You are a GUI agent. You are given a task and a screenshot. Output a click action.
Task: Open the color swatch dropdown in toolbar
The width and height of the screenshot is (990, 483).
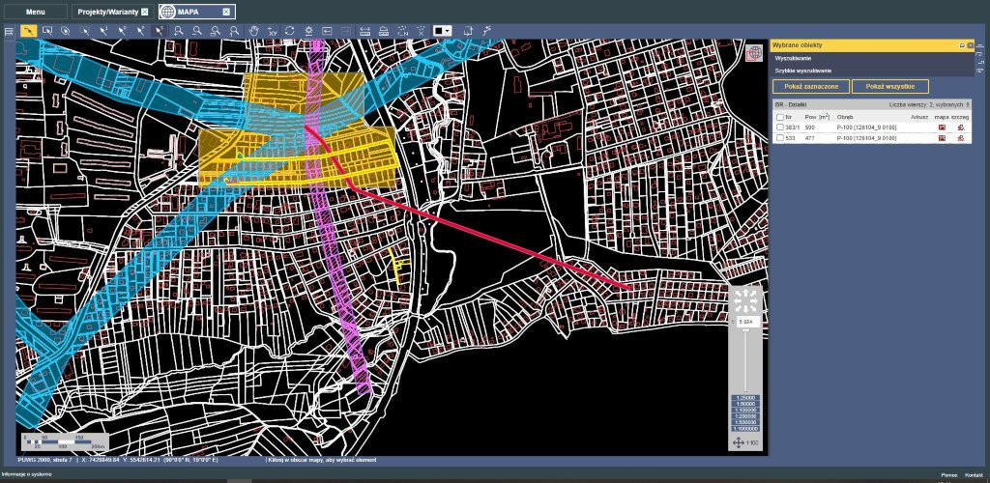click(x=443, y=31)
